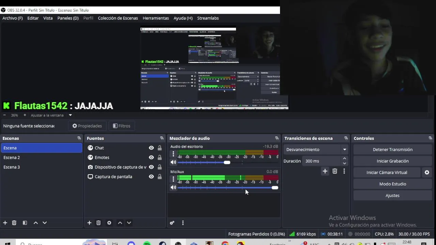Mute Audio del escritorio speaker icon
Screen dimensions: 436x245
[173, 162]
